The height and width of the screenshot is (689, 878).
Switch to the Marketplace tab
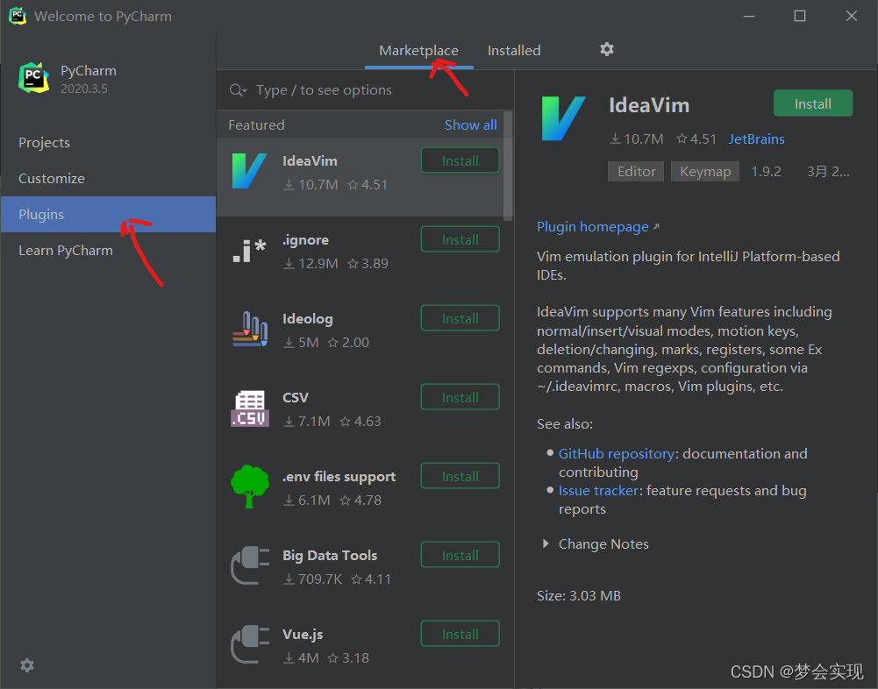(x=419, y=50)
